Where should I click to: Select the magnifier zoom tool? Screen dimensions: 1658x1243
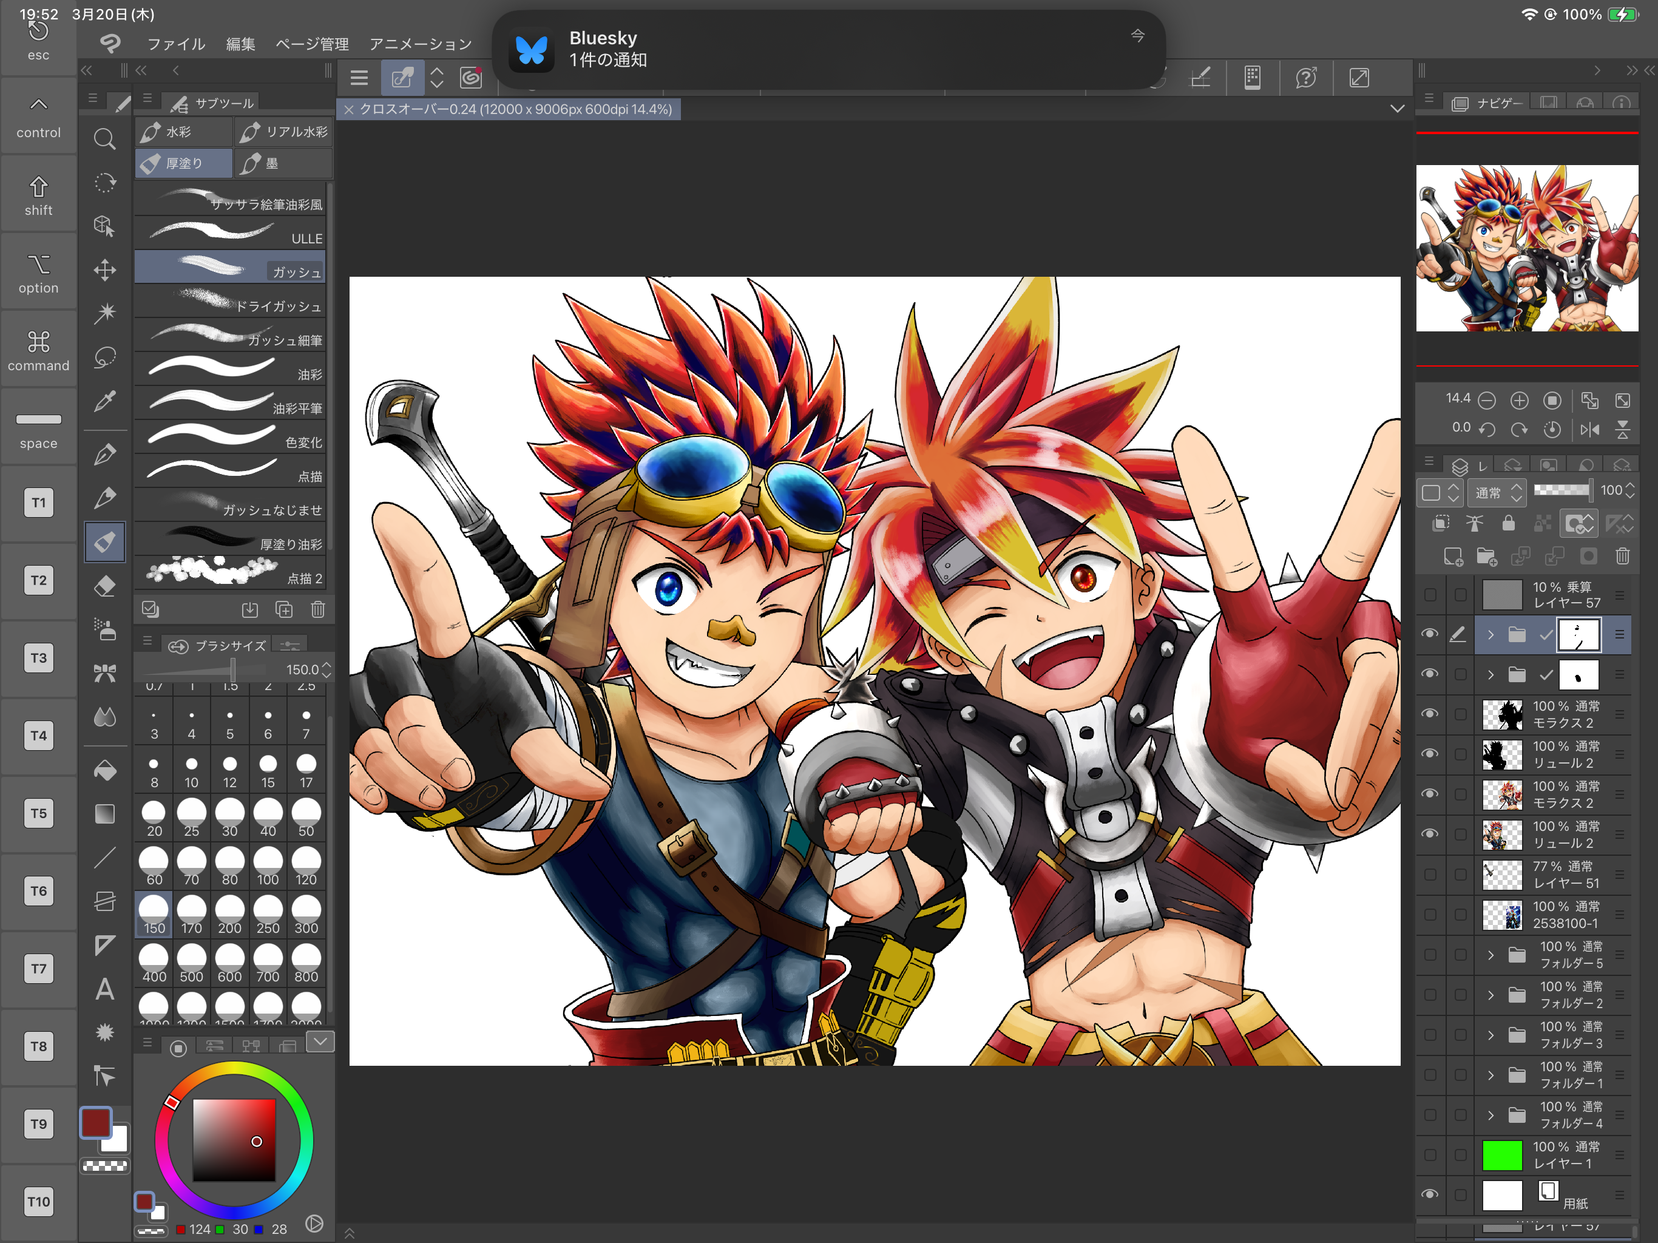pos(105,140)
